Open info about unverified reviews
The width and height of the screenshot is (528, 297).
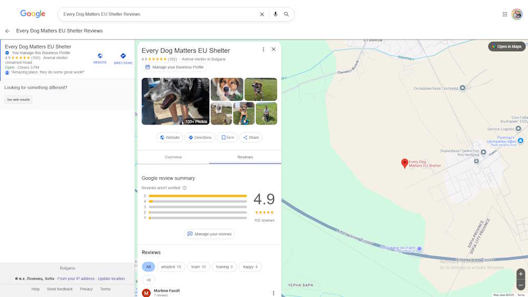click(184, 188)
